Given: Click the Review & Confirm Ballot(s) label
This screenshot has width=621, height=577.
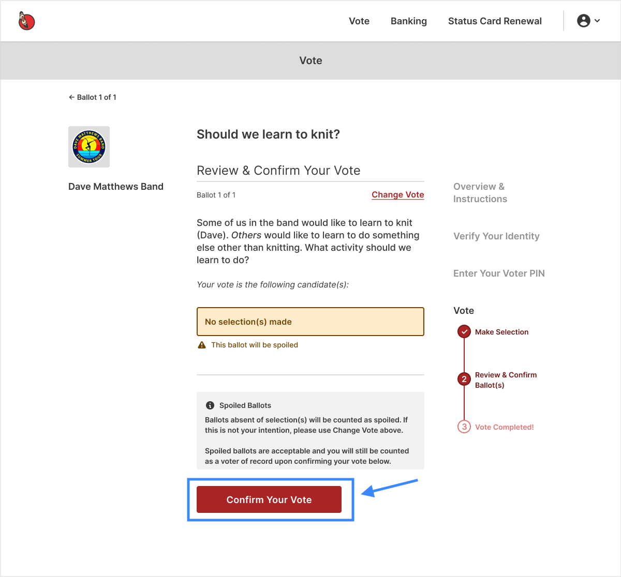Looking at the screenshot, I should [506, 380].
